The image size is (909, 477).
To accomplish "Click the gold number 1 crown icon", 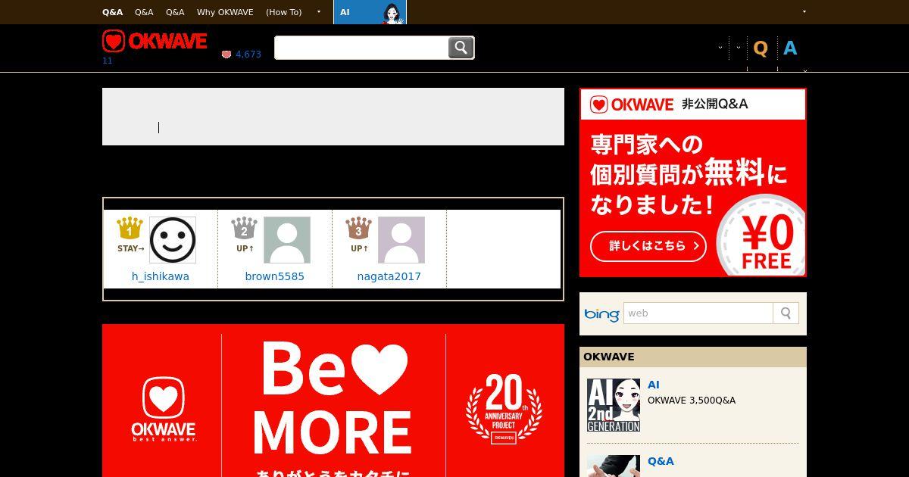I will click(x=130, y=229).
